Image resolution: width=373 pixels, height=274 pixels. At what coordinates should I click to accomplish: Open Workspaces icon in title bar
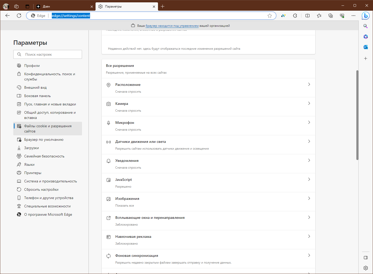16,7
